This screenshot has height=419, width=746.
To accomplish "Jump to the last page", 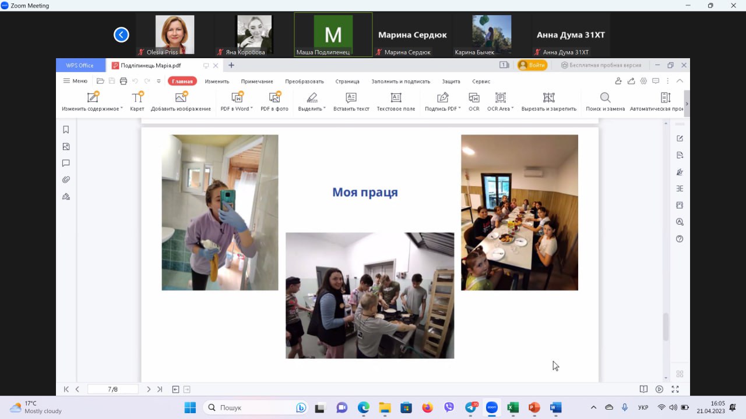I will point(160,389).
